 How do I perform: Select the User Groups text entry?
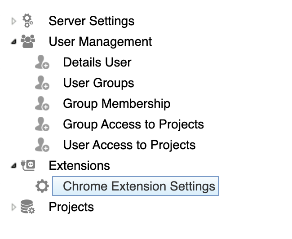point(98,83)
